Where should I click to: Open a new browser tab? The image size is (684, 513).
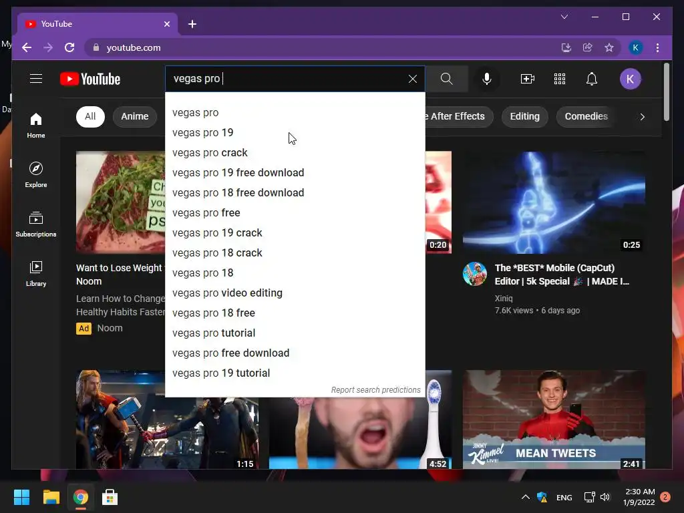[192, 24]
